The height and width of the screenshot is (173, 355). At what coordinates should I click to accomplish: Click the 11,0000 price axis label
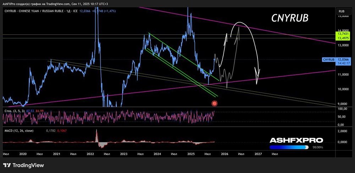[343, 75]
